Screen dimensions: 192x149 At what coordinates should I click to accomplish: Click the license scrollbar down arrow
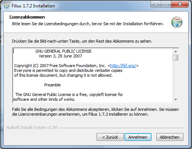176,99
